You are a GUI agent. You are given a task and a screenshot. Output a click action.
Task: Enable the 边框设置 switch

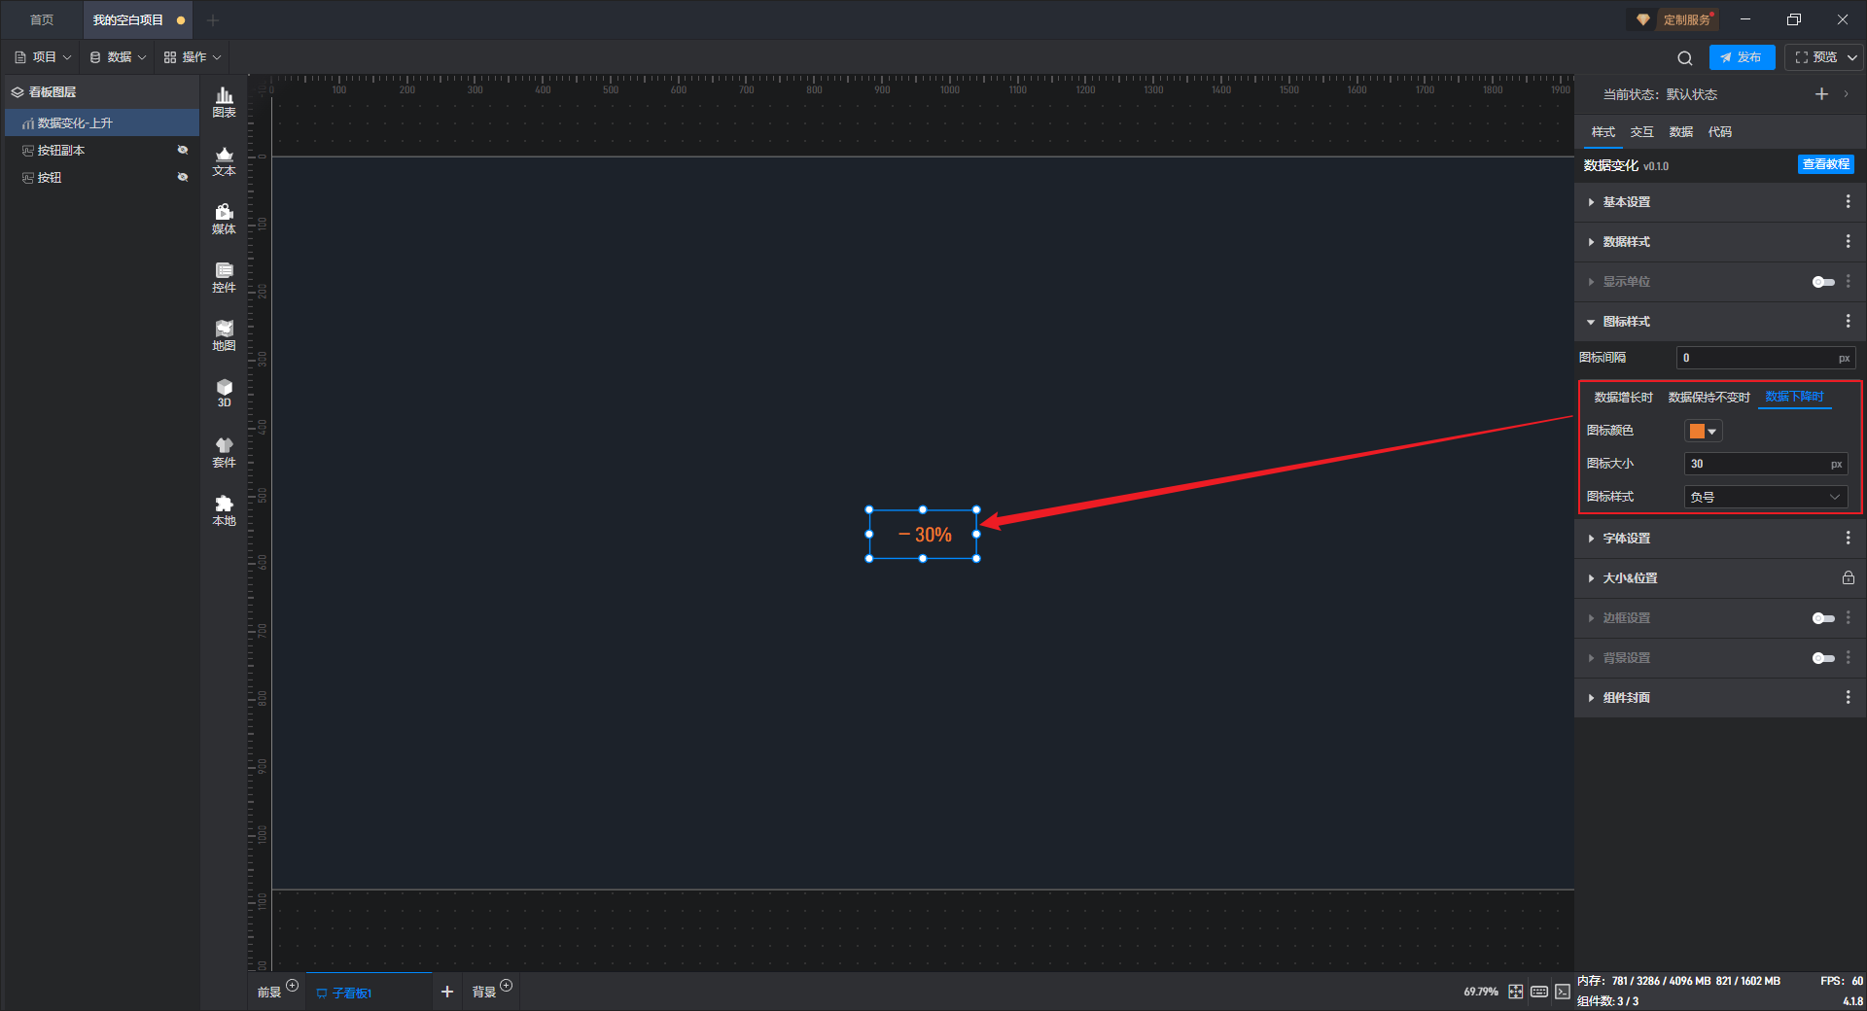(1823, 618)
